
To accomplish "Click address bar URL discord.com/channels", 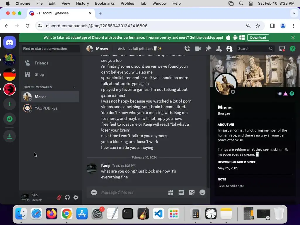I will [97, 26].
